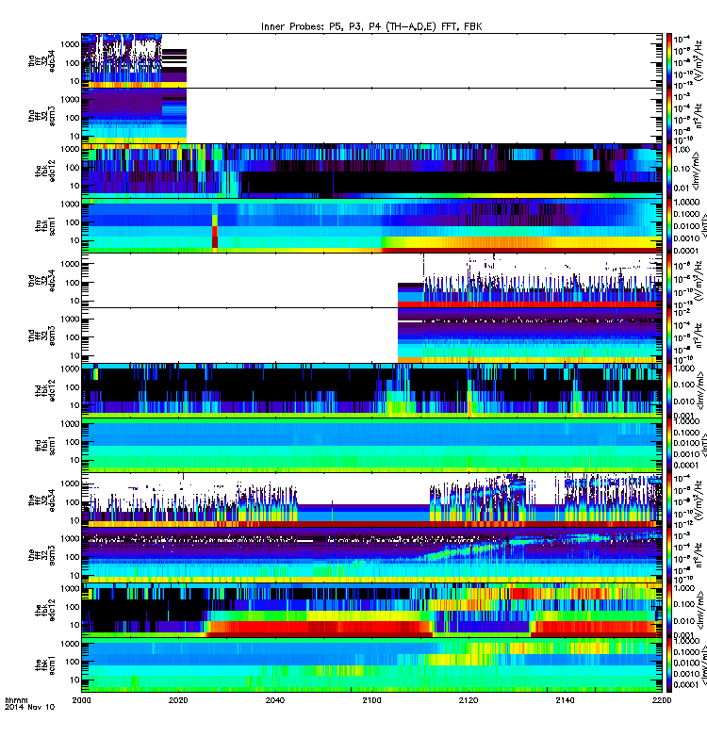Click the color bar beside thd fff scm3 panel
Viewport: 707px width, 754px height.
point(669,336)
